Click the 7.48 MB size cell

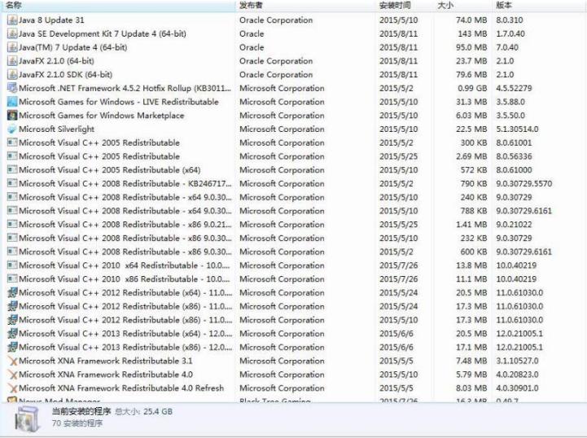471,361
